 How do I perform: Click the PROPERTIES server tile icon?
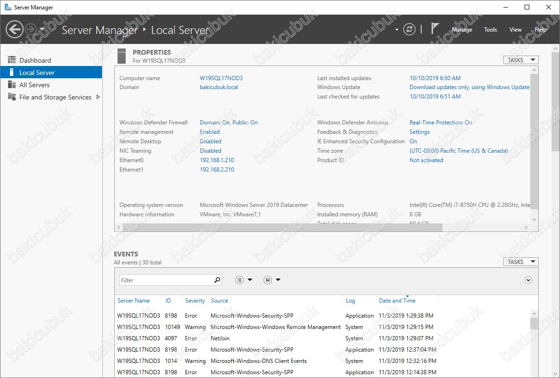point(121,56)
